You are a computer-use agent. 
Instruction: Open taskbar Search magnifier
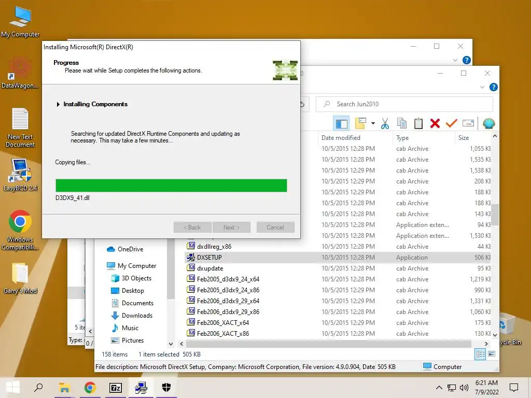38,388
